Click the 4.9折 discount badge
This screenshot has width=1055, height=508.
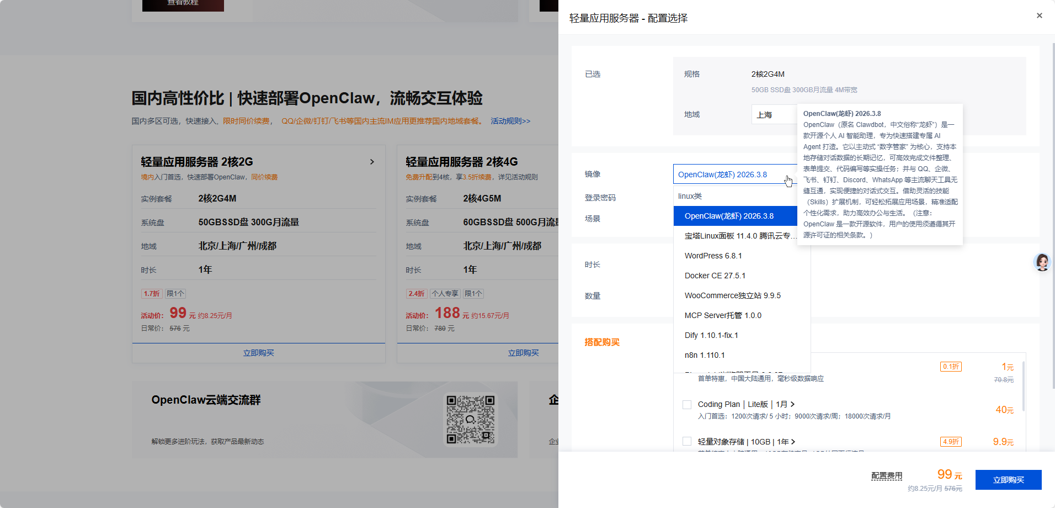[x=951, y=442]
